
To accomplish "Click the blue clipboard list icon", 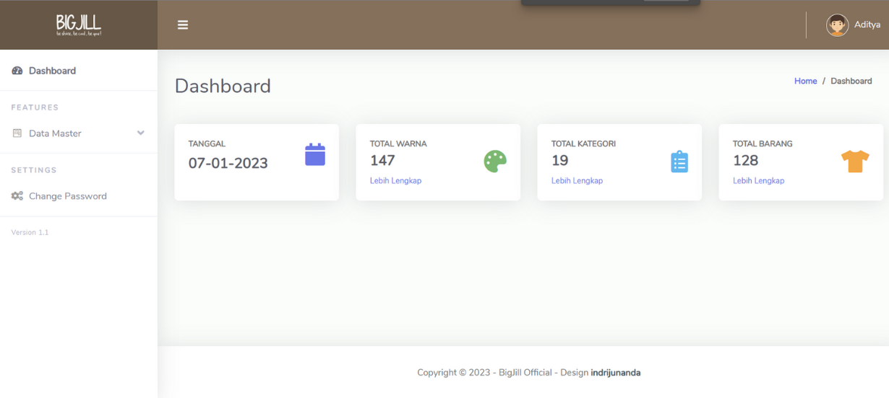I will coord(679,162).
